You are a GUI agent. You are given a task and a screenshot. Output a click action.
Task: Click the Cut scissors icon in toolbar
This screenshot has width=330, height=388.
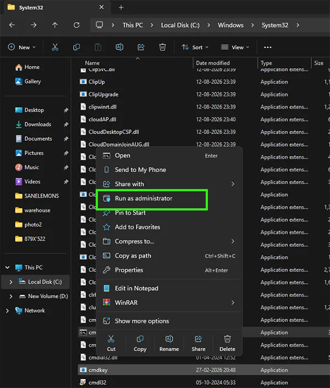click(55, 47)
